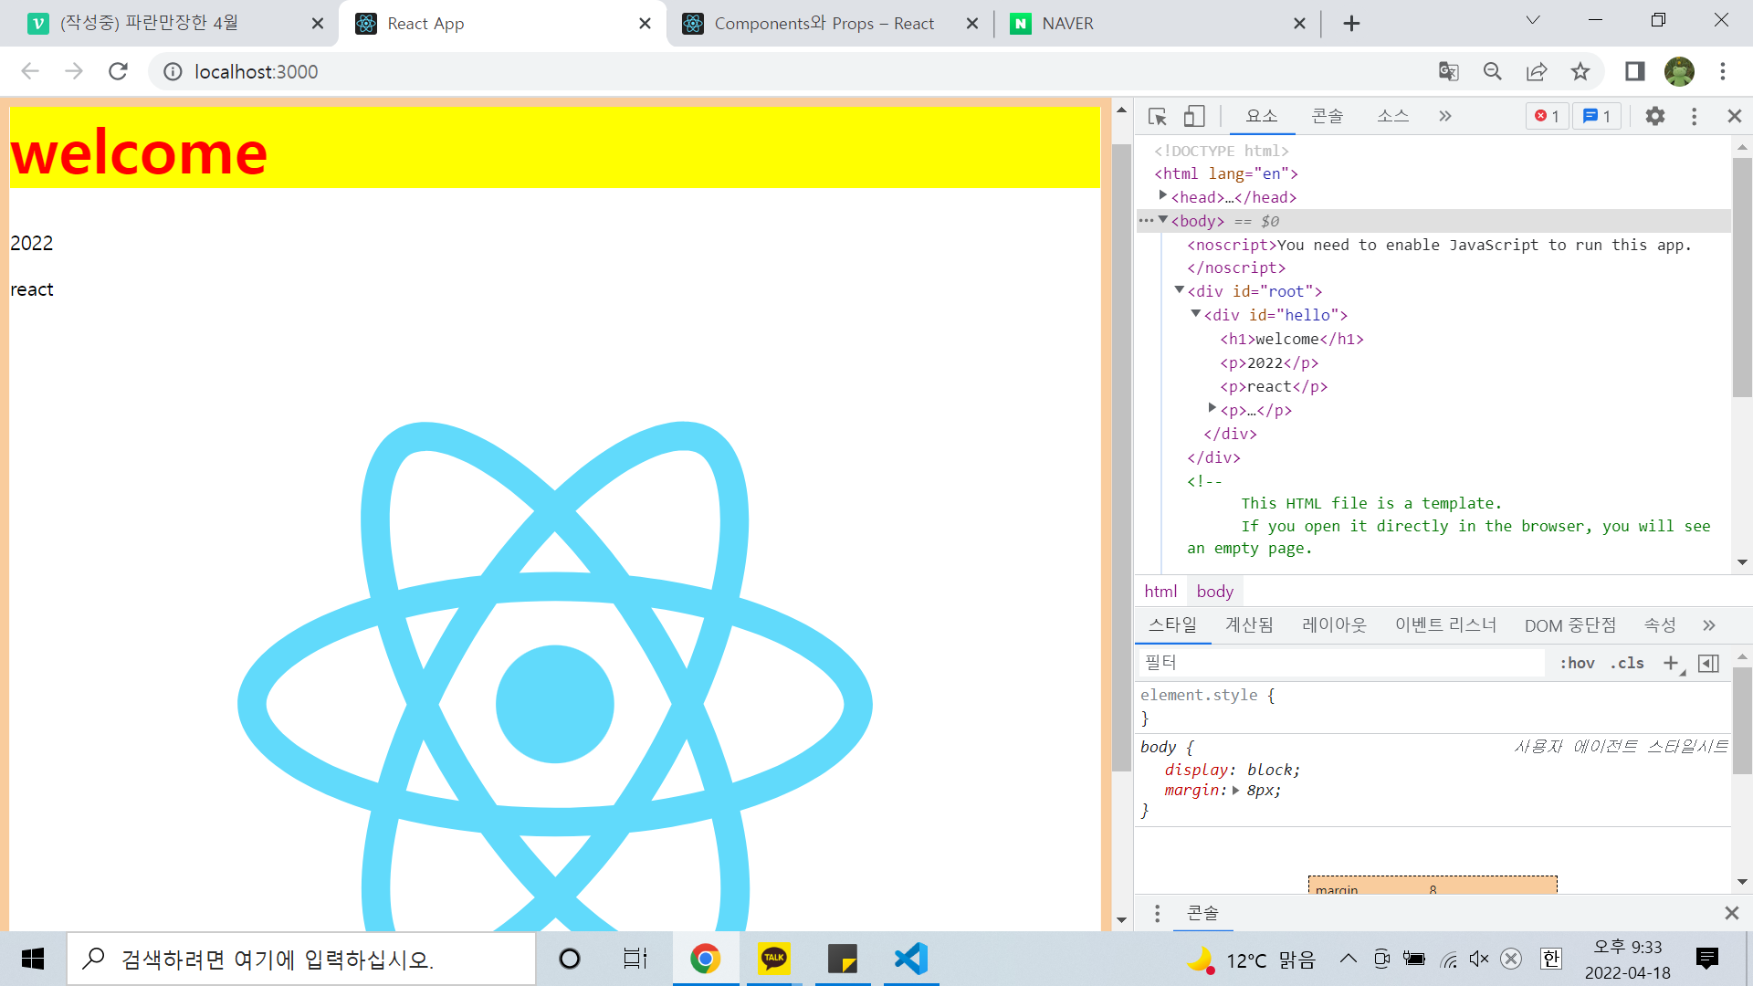Select the p 2022 element row
The image size is (1753, 986).
click(1269, 362)
